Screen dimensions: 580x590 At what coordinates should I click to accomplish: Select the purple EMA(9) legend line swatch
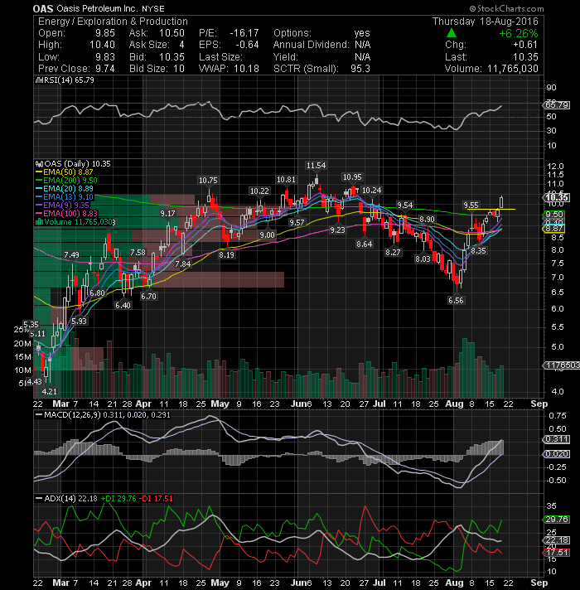(39, 205)
